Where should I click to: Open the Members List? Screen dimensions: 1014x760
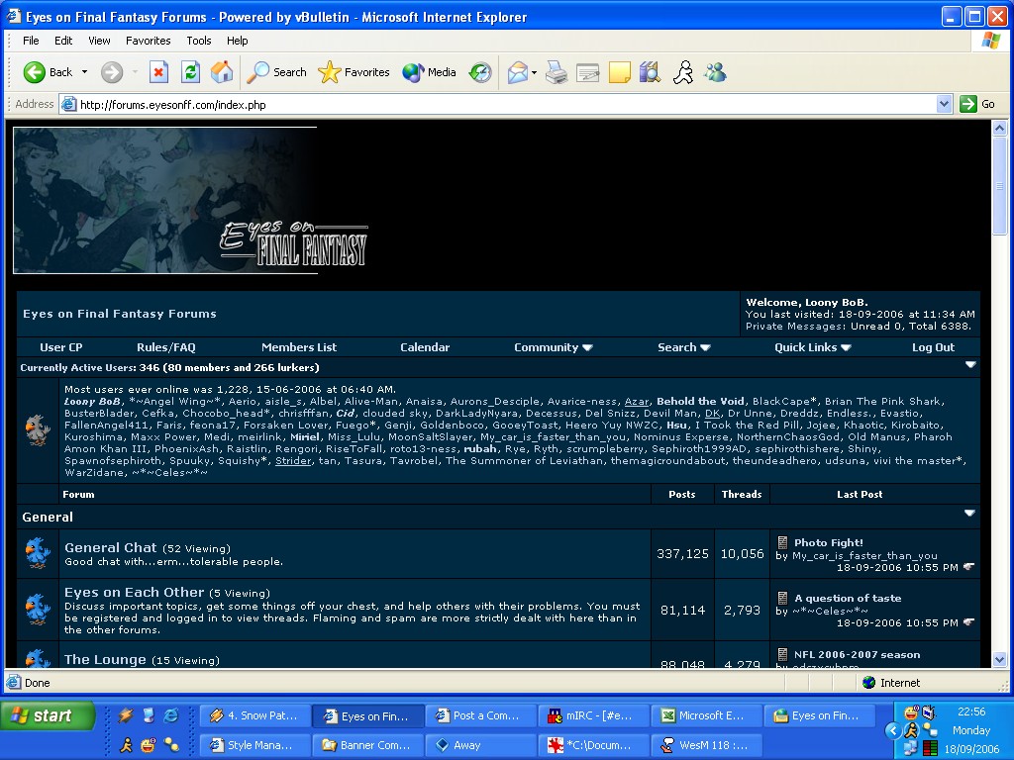pyautogui.click(x=299, y=347)
